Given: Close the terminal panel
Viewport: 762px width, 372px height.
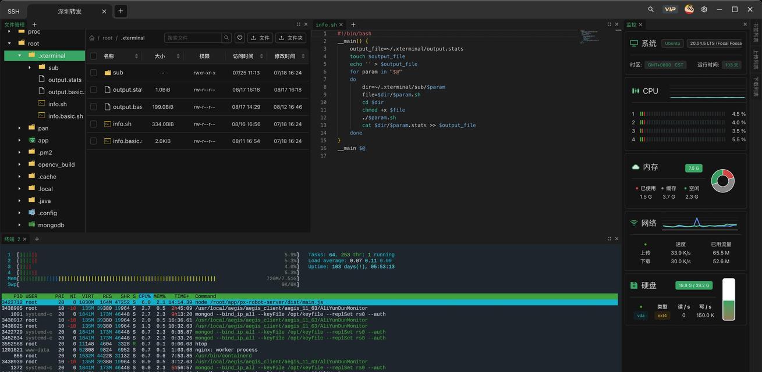Looking at the screenshot, I should (x=617, y=239).
